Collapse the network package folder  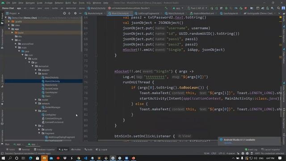tap(36, 103)
